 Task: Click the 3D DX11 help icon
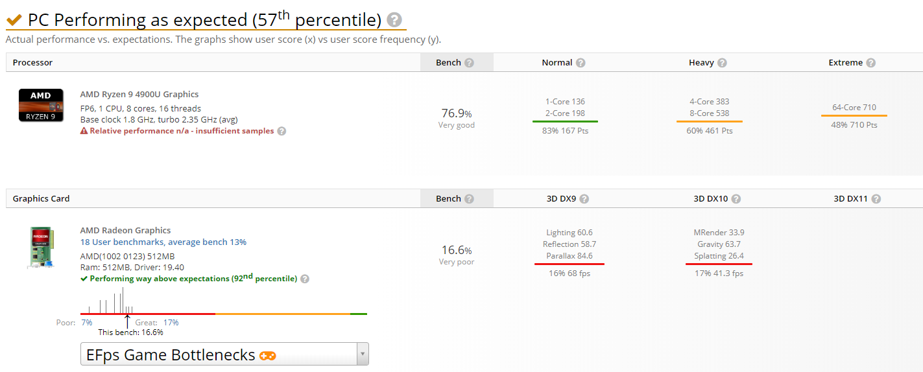click(x=876, y=199)
